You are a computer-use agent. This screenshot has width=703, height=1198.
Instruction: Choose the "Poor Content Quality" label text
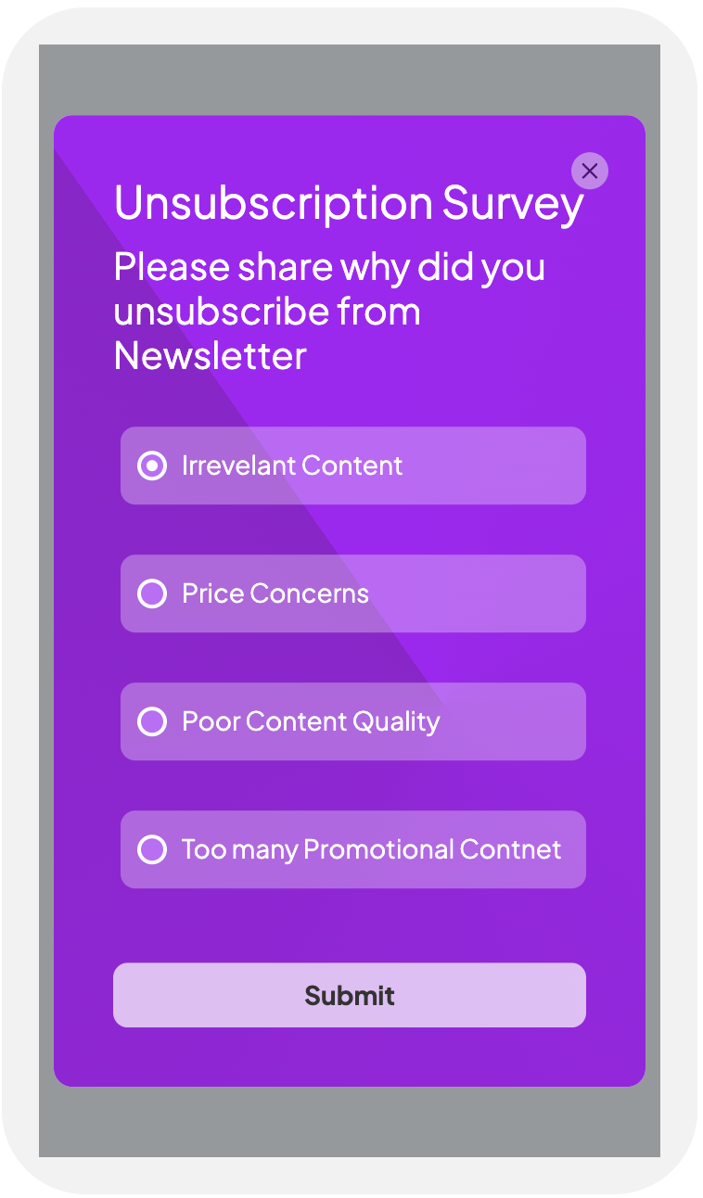[x=311, y=722]
